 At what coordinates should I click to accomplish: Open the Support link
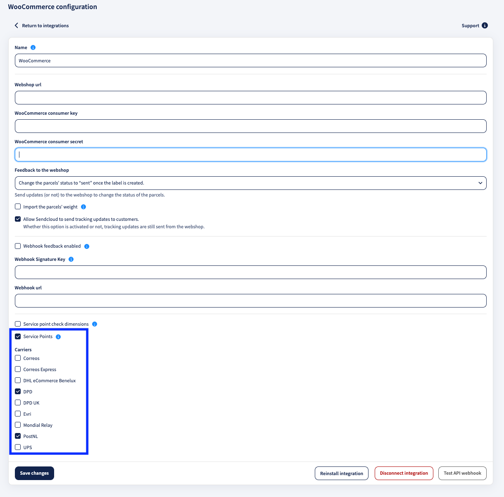point(471,26)
